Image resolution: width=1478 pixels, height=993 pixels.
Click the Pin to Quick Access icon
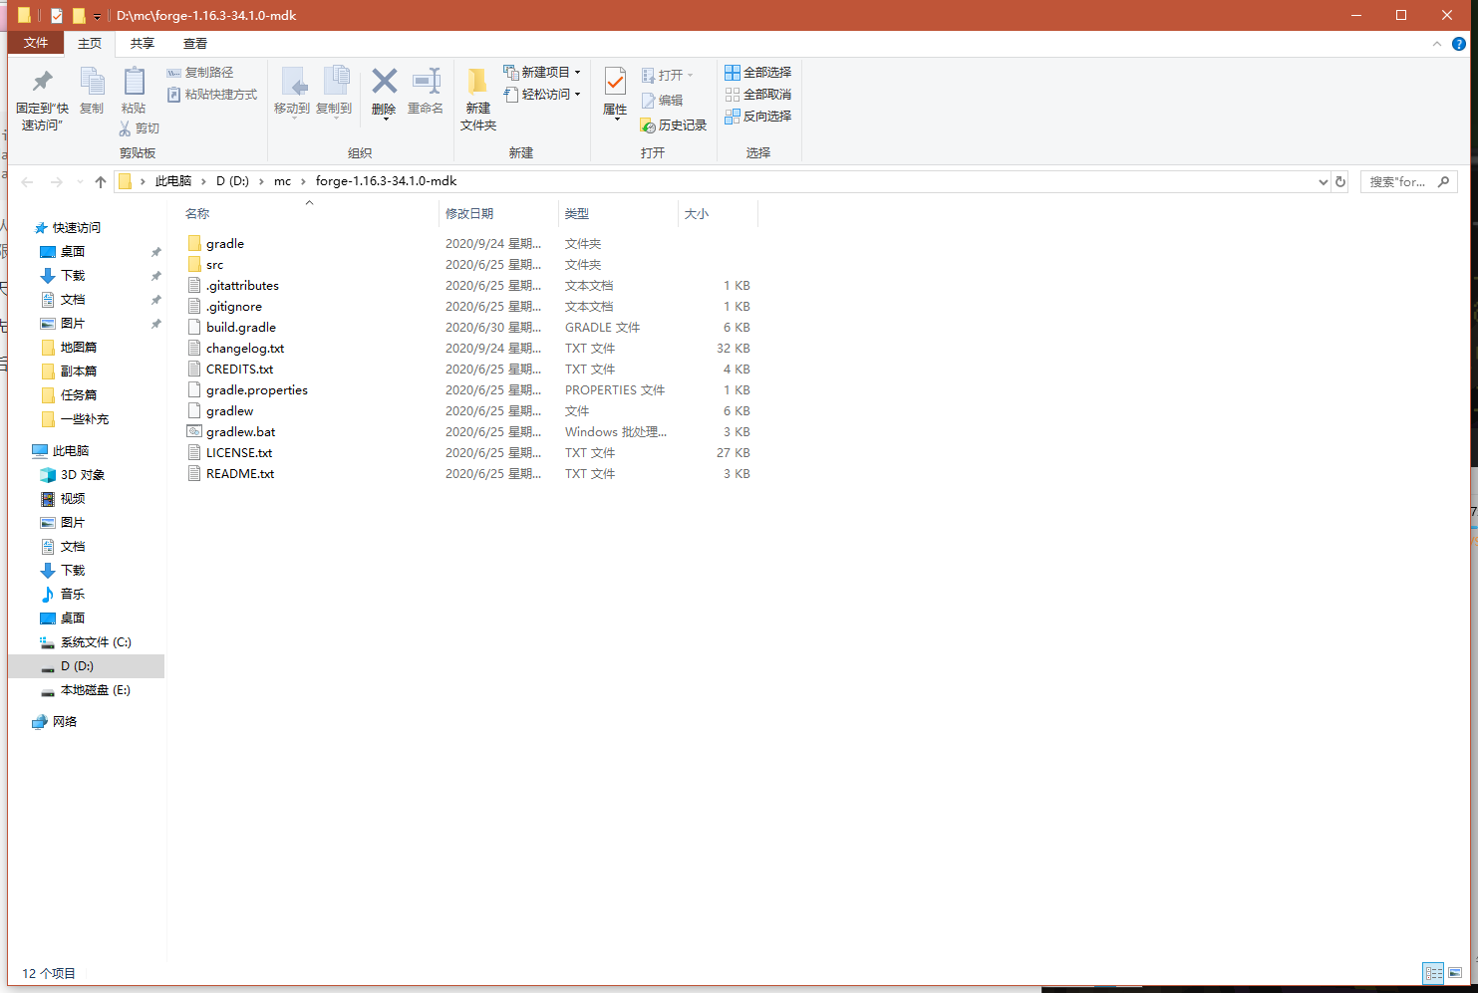42,83
